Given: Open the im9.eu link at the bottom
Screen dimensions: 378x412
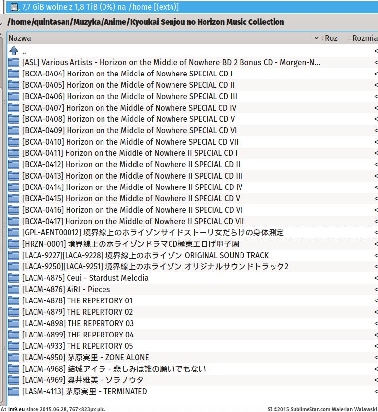Looking at the screenshot, I should coord(18,409).
